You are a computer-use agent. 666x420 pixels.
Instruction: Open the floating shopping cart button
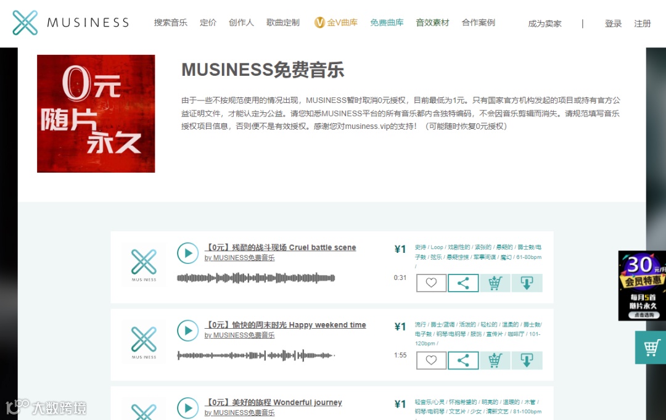[x=651, y=348]
